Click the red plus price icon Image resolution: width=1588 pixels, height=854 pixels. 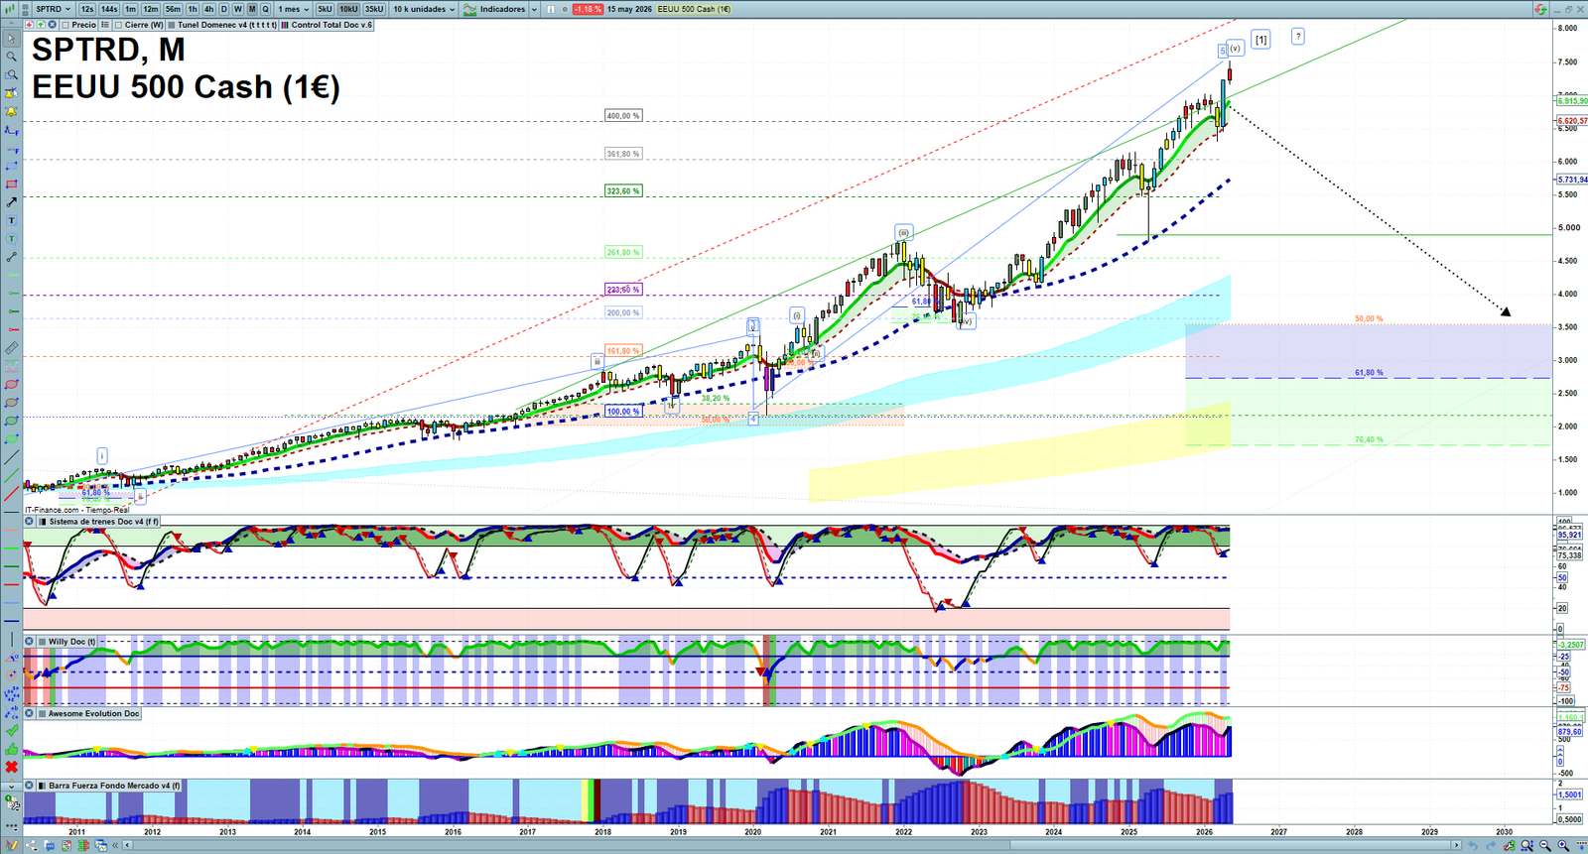click(29, 25)
